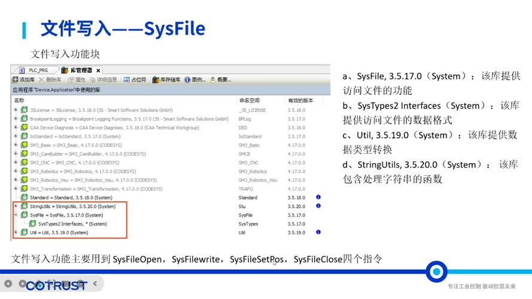Click the '3.5.20.0' version cell
532x299 pixels.
tap(296, 206)
